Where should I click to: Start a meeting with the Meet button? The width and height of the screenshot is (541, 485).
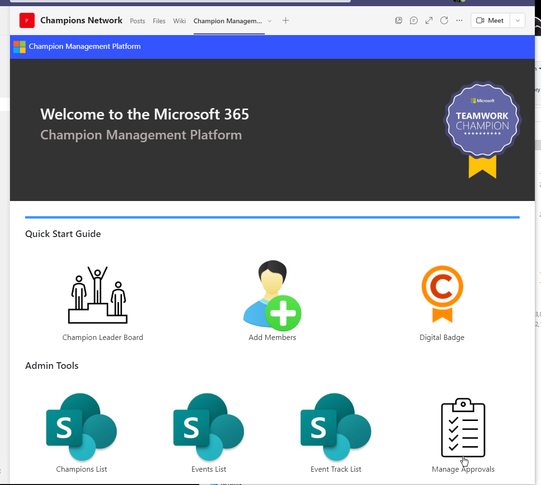click(490, 20)
